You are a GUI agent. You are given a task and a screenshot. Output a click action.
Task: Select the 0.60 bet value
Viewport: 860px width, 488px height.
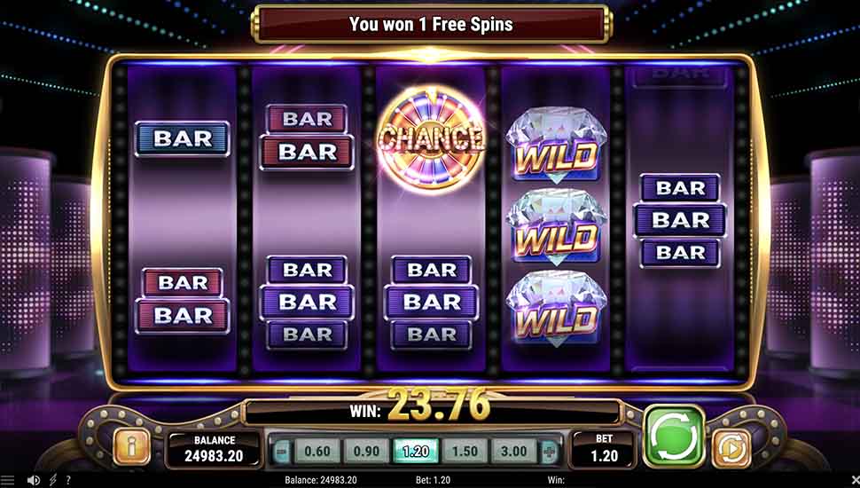coord(317,452)
